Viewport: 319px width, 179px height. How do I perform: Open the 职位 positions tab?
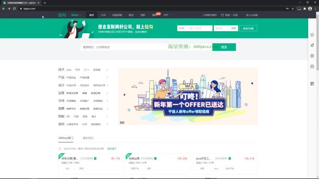(131, 15)
